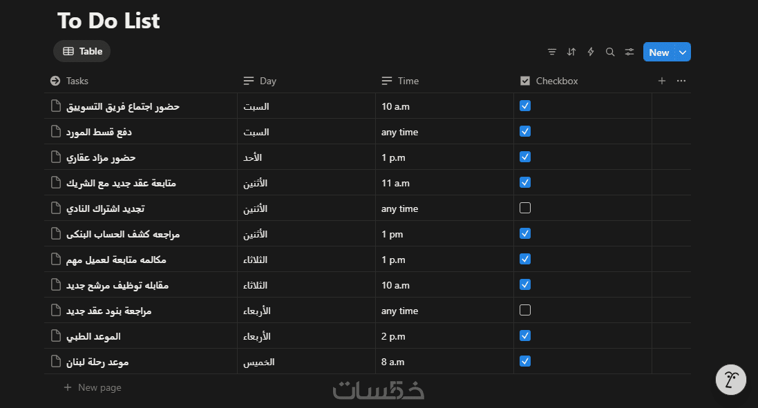Image resolution: width=758 pixels, height=408 pixels.
Task: Tick the unchecked checkbox in the الأربعاء any time row
Action: (x=525, y=310)
